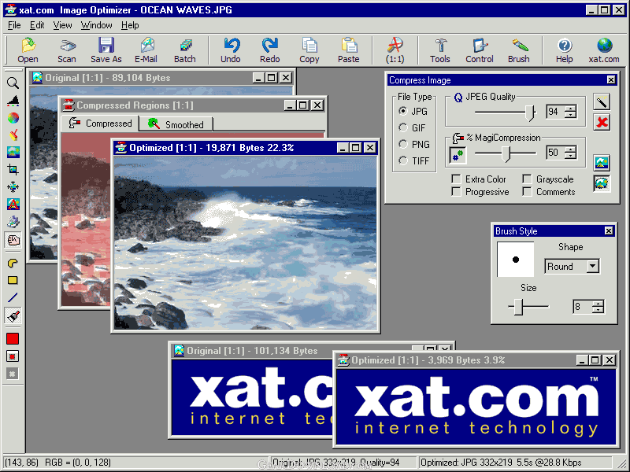The width and height of the screenshot is (630, 472).
Task: Enable the Grayscale checkbox
Action: 527,179
